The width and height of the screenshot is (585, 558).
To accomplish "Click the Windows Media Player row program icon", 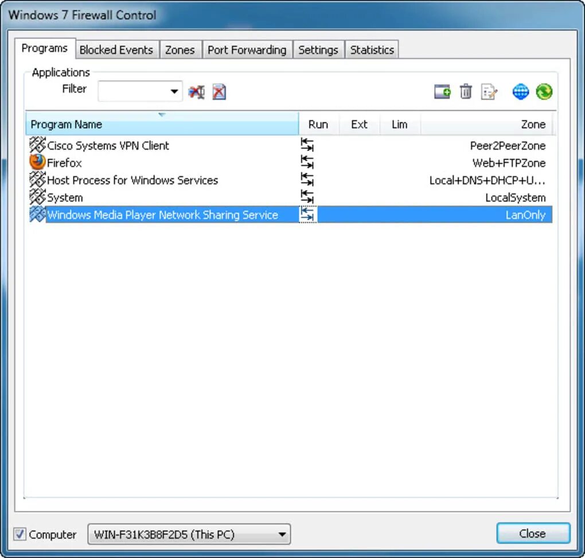I will pyautogui.click(x=37, y=214).
